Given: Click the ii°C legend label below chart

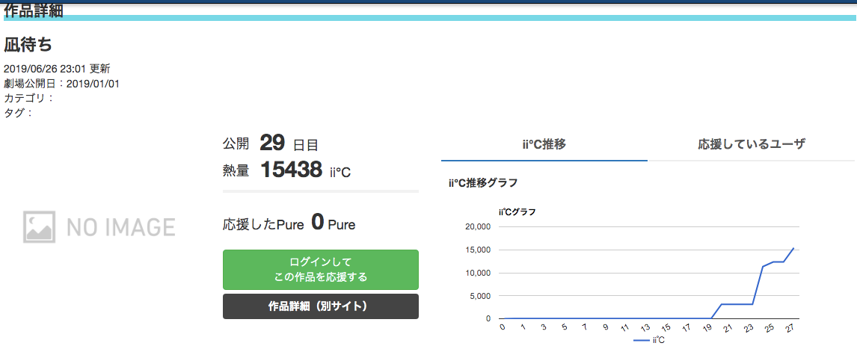Looking at the screenshot, I should point(659,340).
